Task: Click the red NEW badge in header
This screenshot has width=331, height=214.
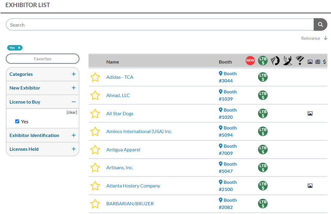Action: pos(250,60)
